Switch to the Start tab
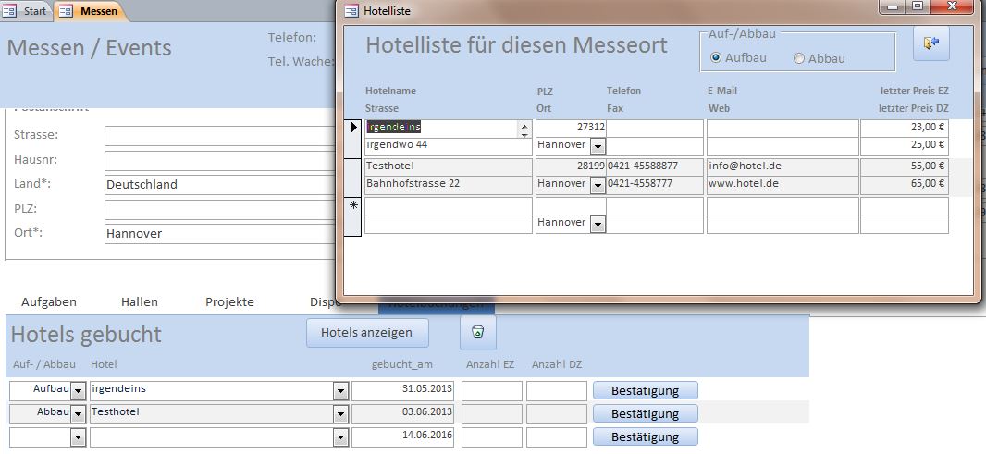 tap(28, 11)
